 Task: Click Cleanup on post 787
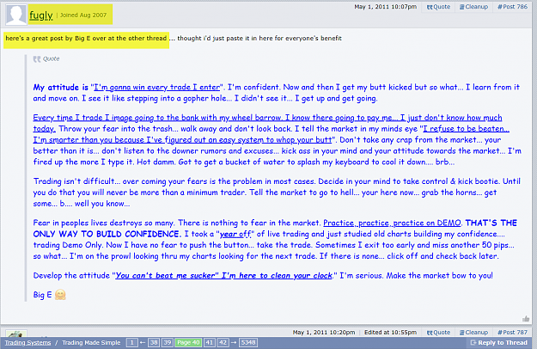pos(473,332)
